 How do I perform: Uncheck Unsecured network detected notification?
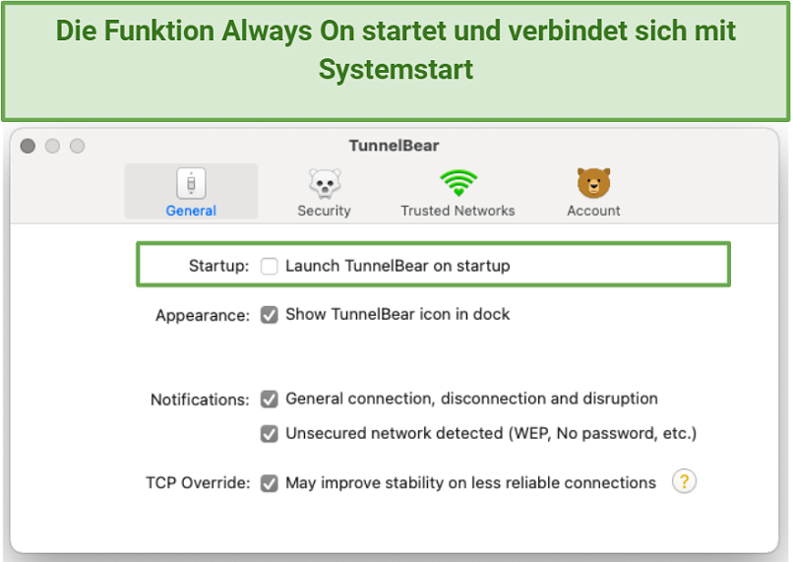coord(269,433)
